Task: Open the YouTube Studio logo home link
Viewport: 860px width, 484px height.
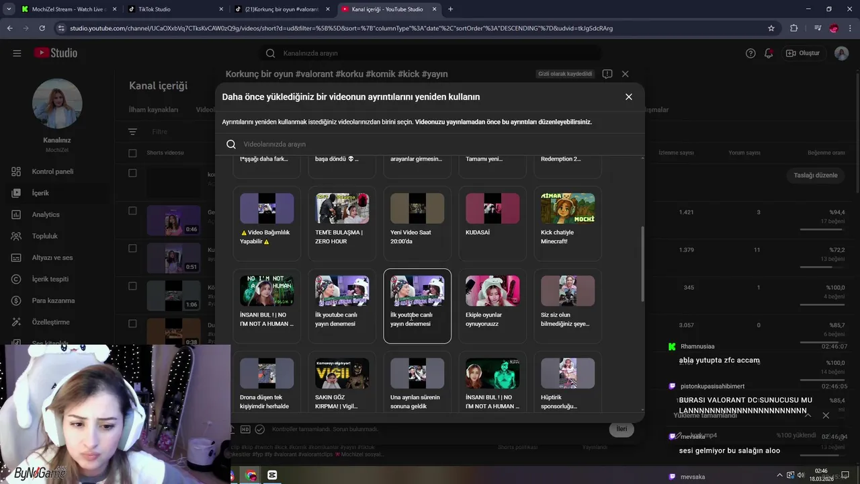Action: (56, 53)
